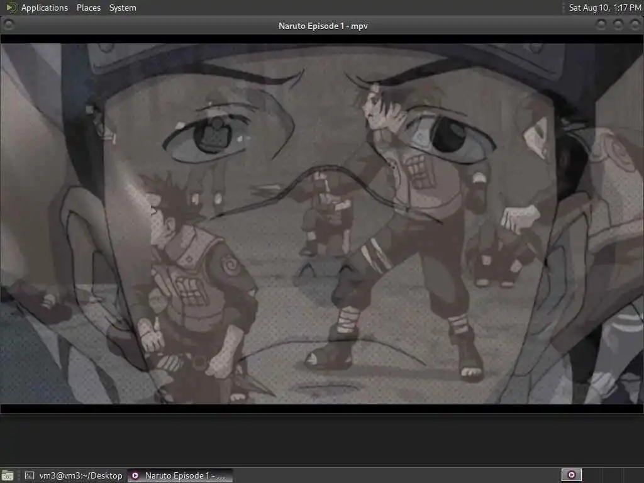Screen dimensions: 644x483
Task: Click the Show Desktop icon in bottom panel
Action: point(8,475)
